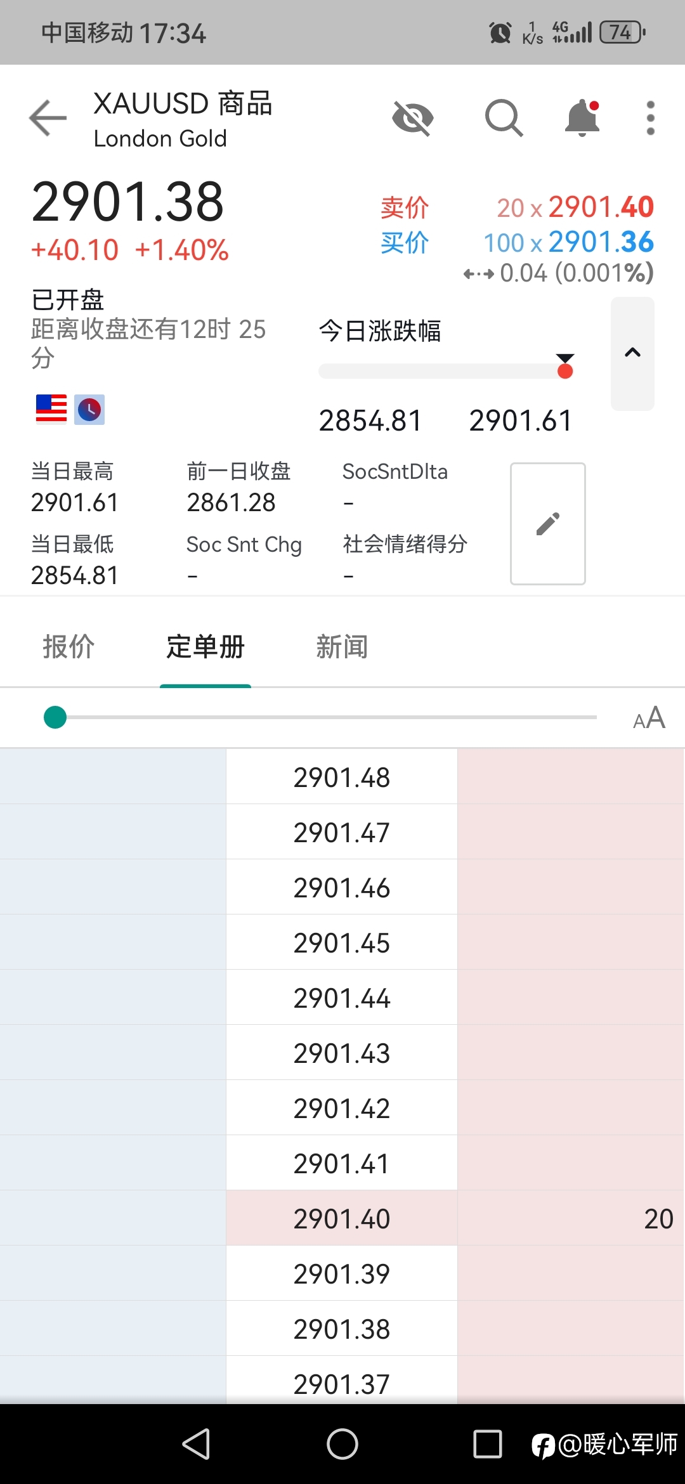Viewport: 685px width, 1484px height.
Task: Tap the 买价 bid price 2901.36
Action: (x=601, y=242)
